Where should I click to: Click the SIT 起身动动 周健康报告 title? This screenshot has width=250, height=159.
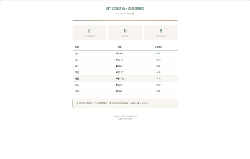point(125,8)
